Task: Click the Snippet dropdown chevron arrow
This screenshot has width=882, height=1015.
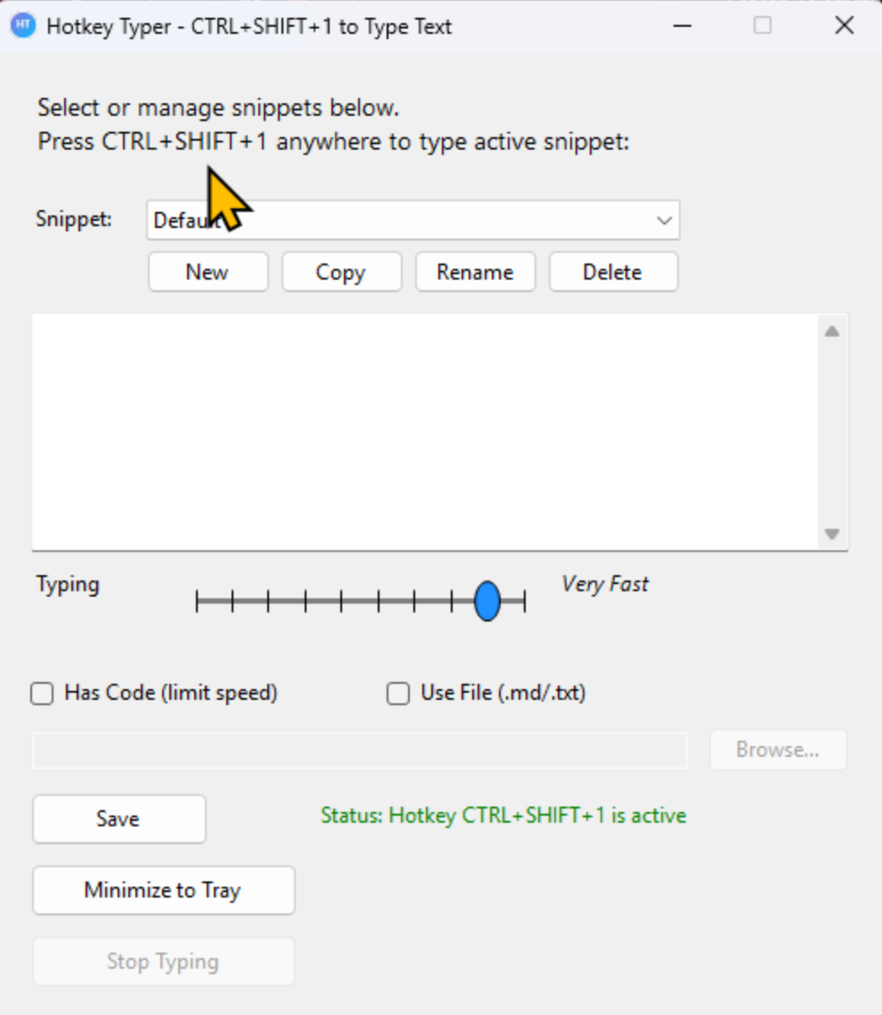Action: point(663,220)
